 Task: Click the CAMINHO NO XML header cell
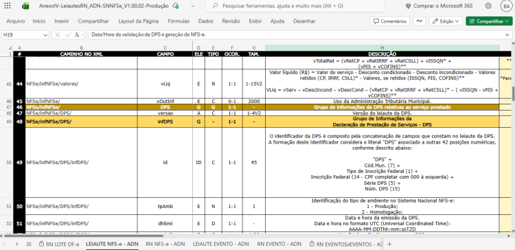tap(82, 54)
